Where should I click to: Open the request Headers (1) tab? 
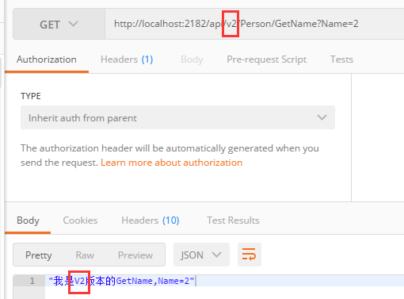click(127, 59)
